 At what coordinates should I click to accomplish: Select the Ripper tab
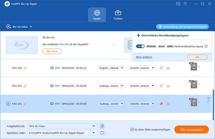tap(97, 15)
